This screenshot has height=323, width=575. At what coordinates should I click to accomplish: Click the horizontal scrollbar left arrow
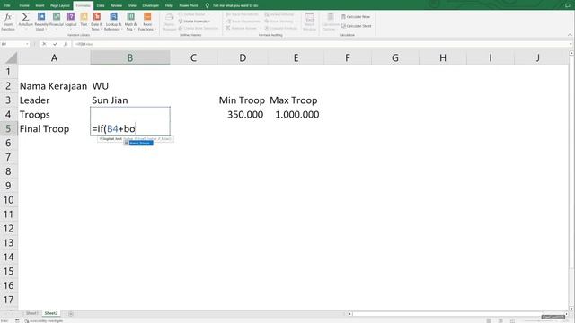point(349,314)
